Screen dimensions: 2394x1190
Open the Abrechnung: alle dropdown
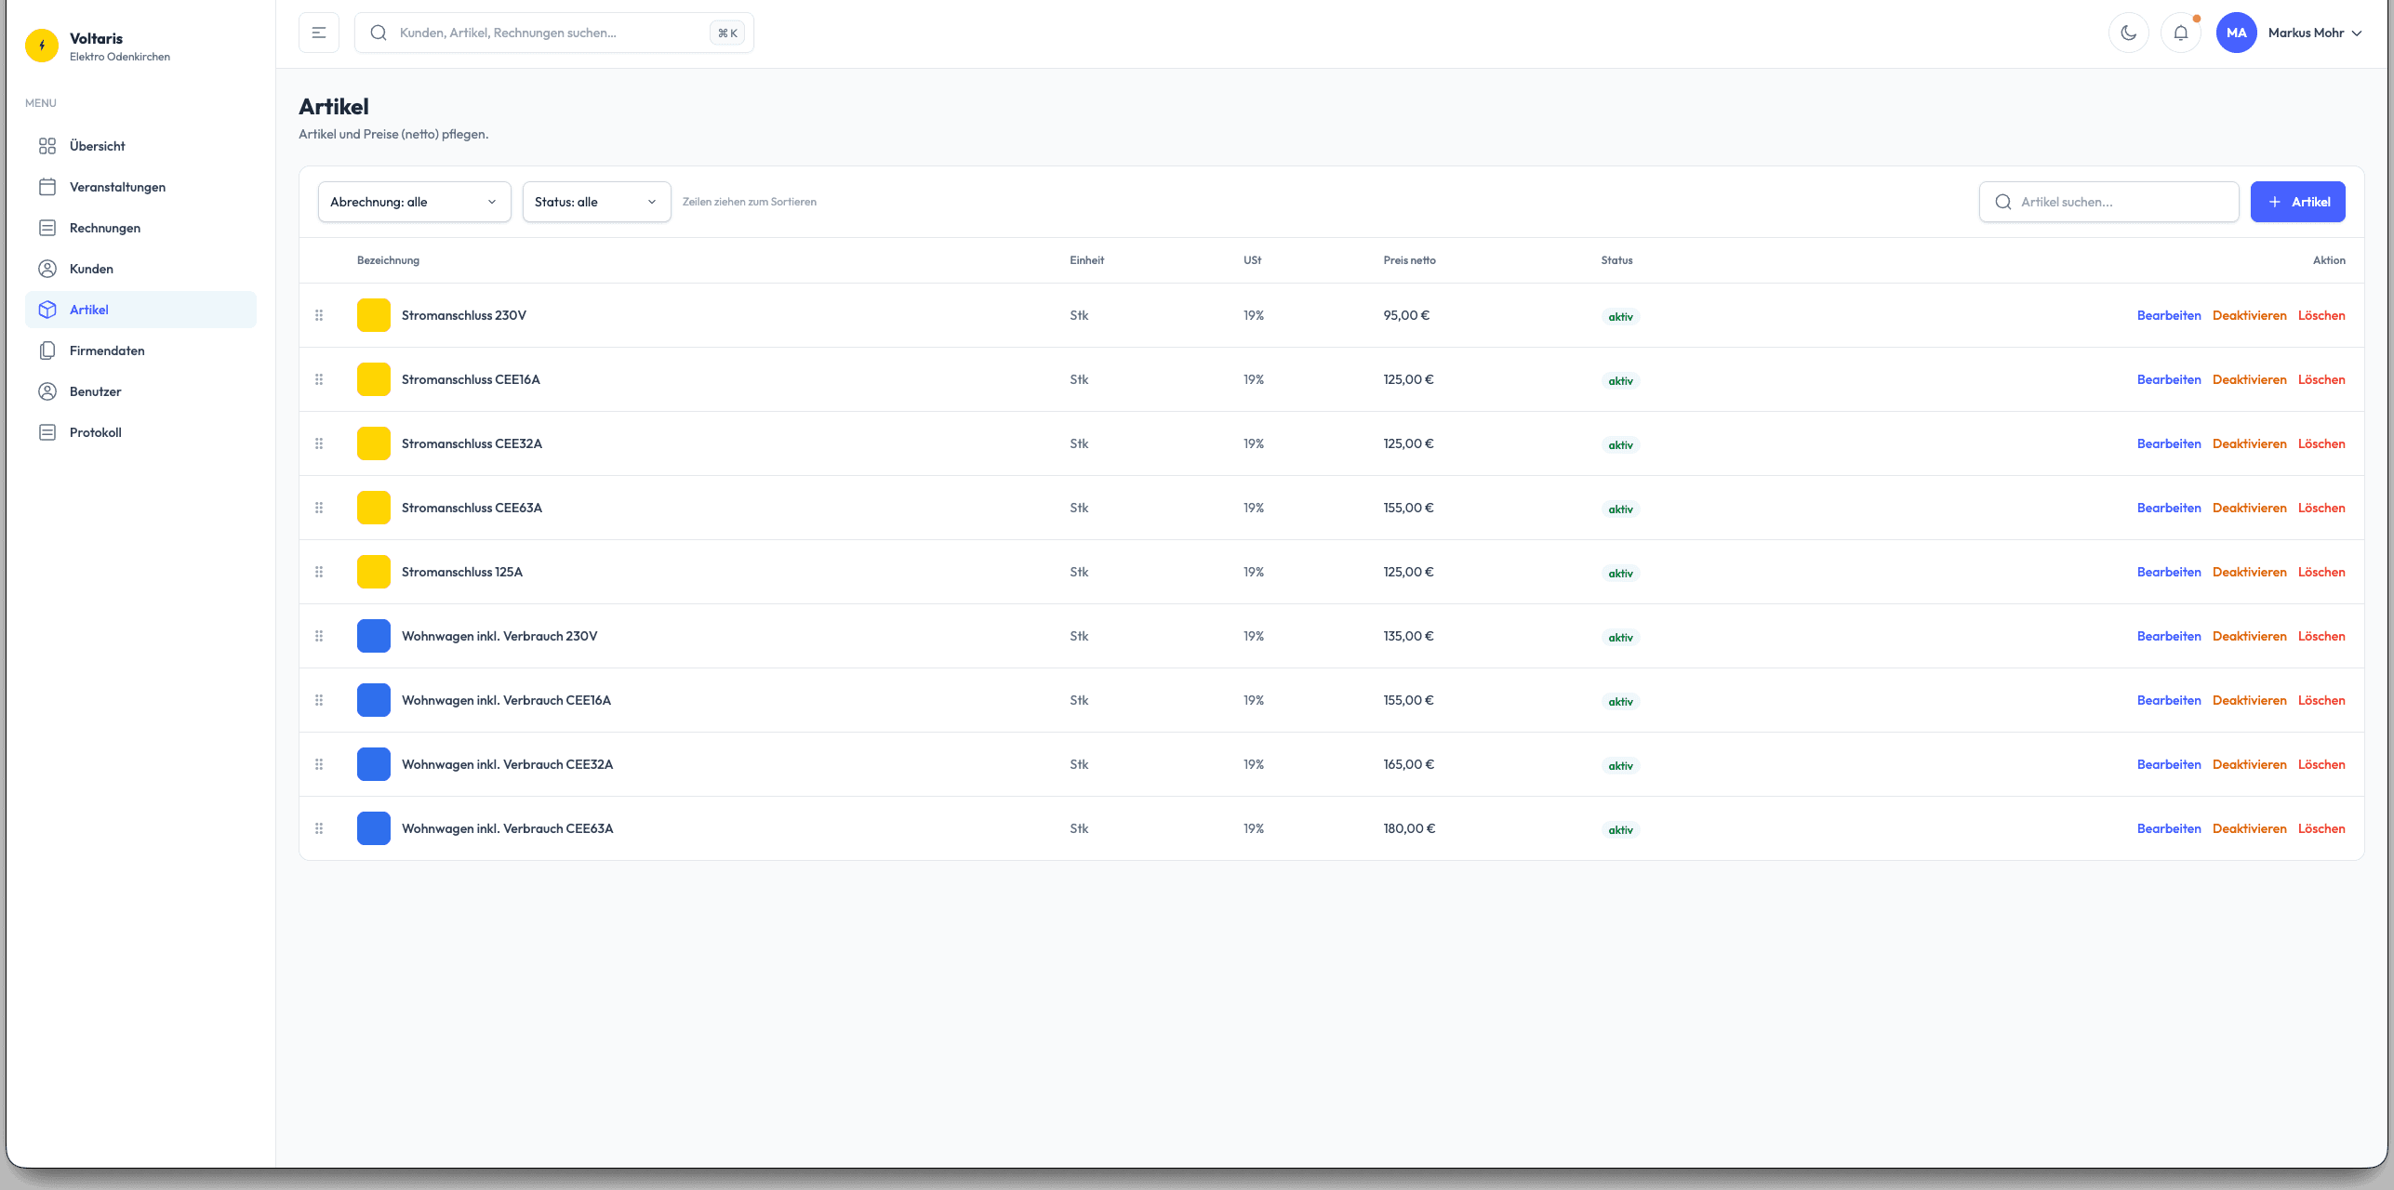(x=415, y=202)
